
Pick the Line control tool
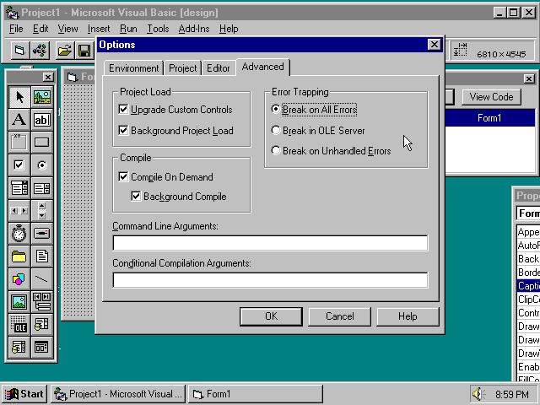41,279
